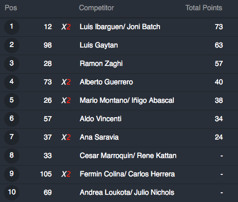Click car number 105
Viewport: 238px width, 202px height.
click(46, 174)
